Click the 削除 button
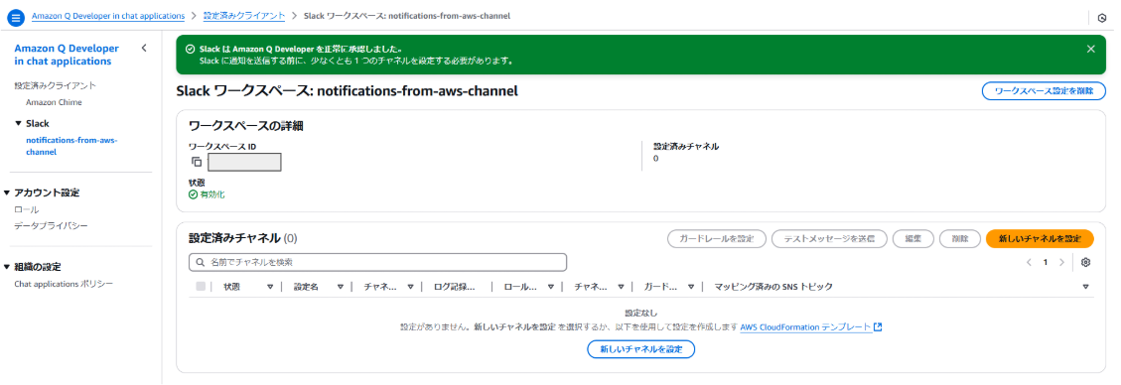Image resolution: width=1121 pixels, height=385 pixels. pos(959,238)
